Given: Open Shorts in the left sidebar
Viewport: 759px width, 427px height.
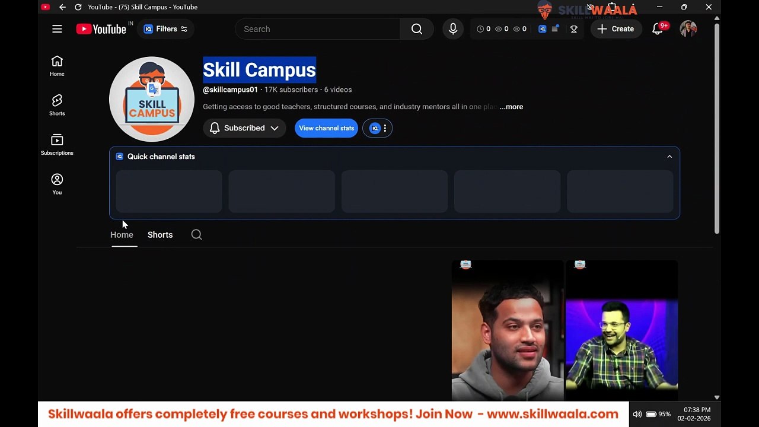Looking at the screenshot, I should [57, 105].
